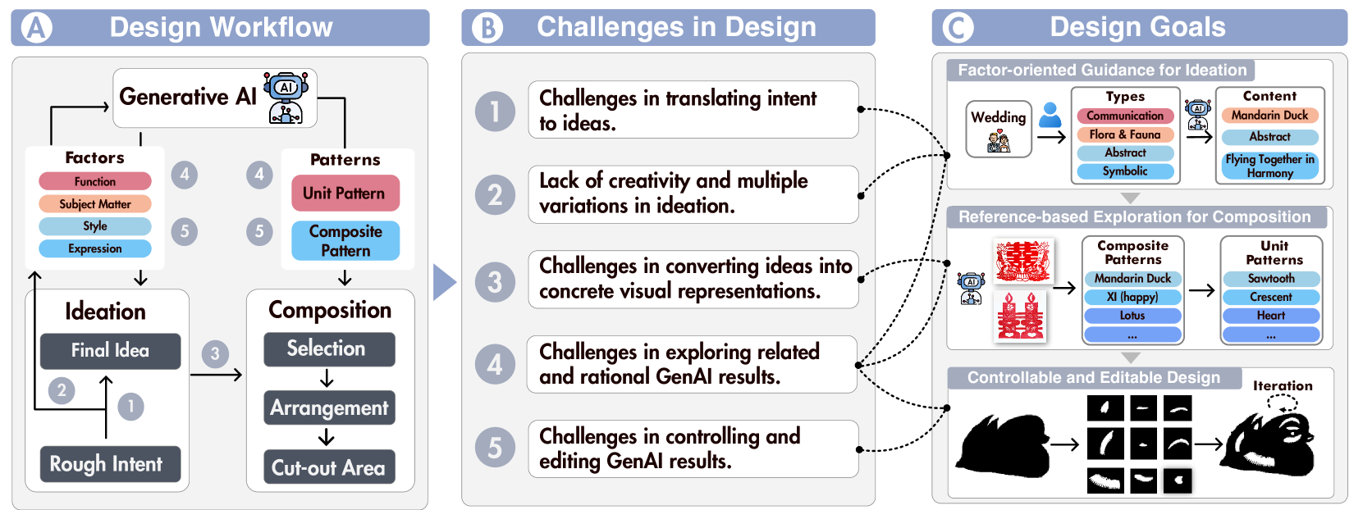
Task: Click the orange Subject Matter tag
Action: 95,204
